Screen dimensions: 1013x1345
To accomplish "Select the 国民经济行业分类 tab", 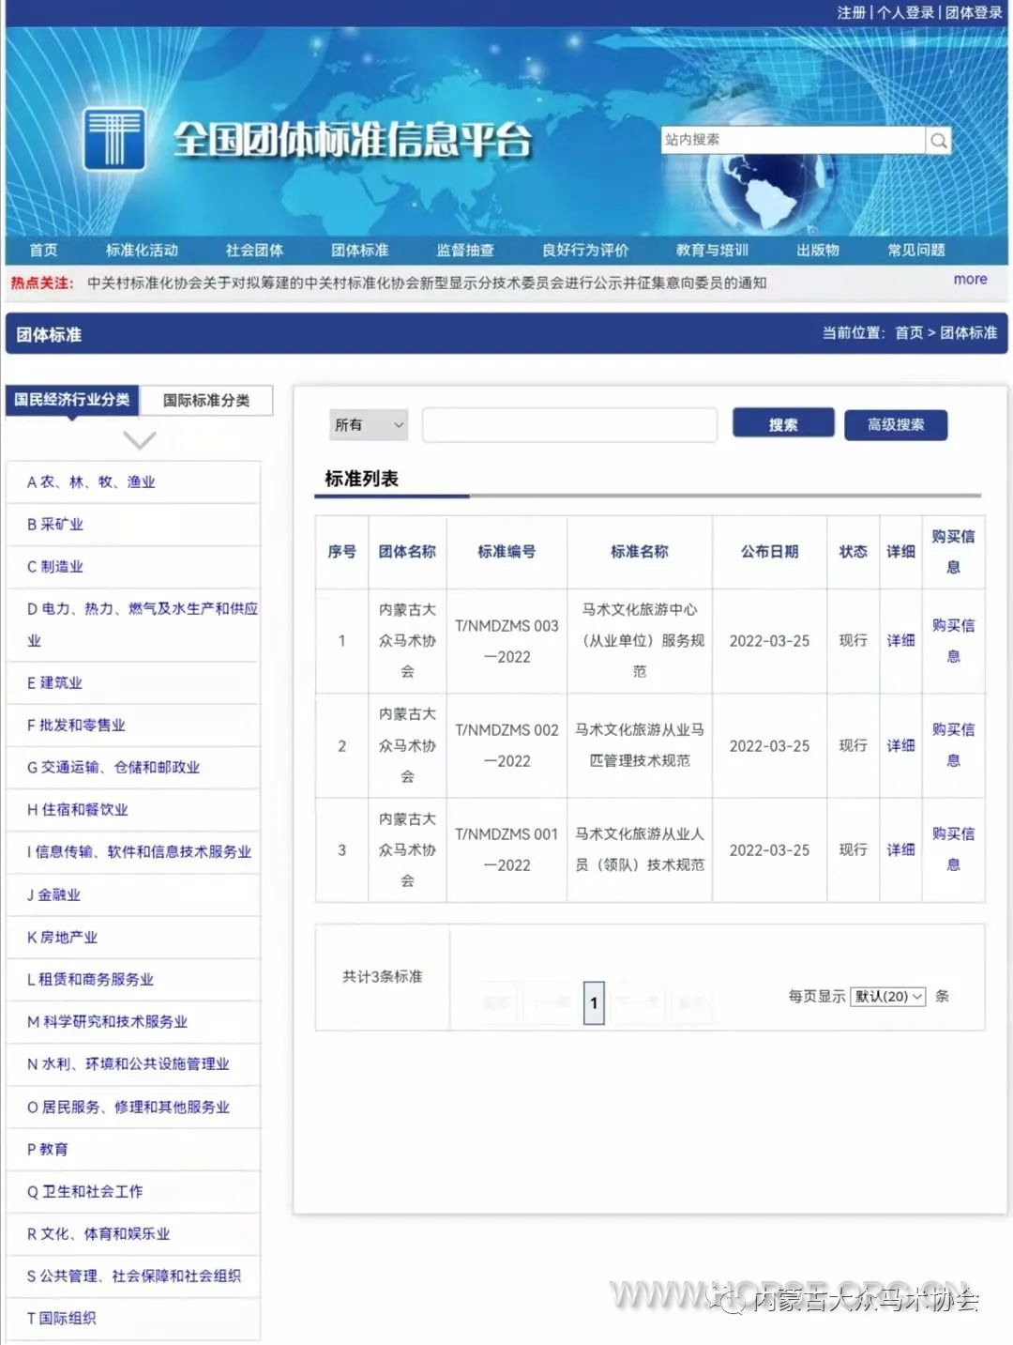I will 72,400.
